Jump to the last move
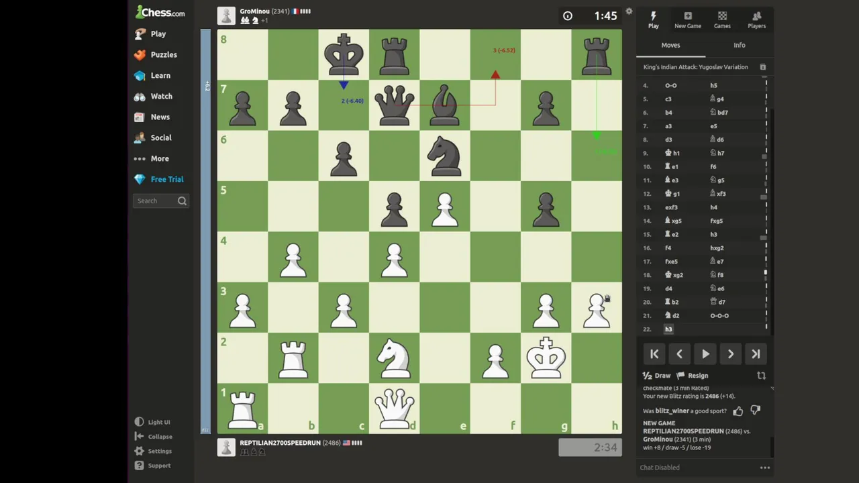The height and width of the screenshot is (483, 859). (x=756, y=354)
